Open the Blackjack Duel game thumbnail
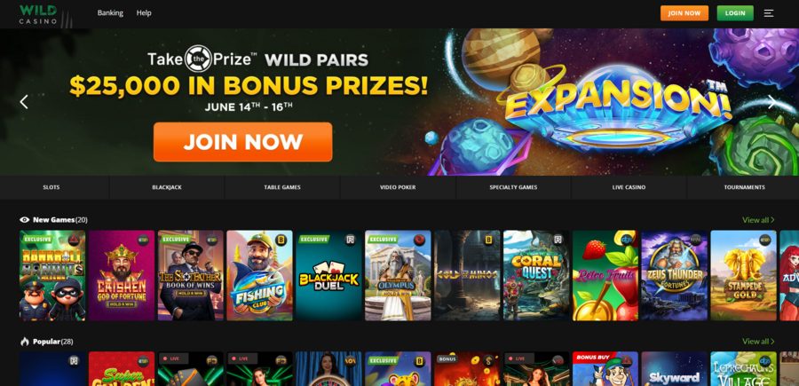Viewport: 799px width, 386px height. (x=328, y=275)
